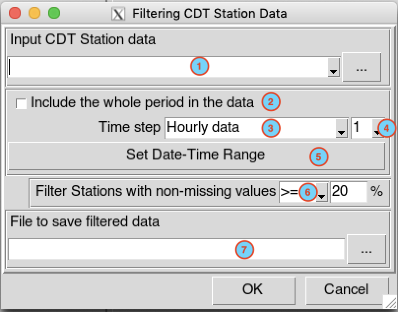
Task: Click the Hourly data time step field
Action: coord(251,128)
